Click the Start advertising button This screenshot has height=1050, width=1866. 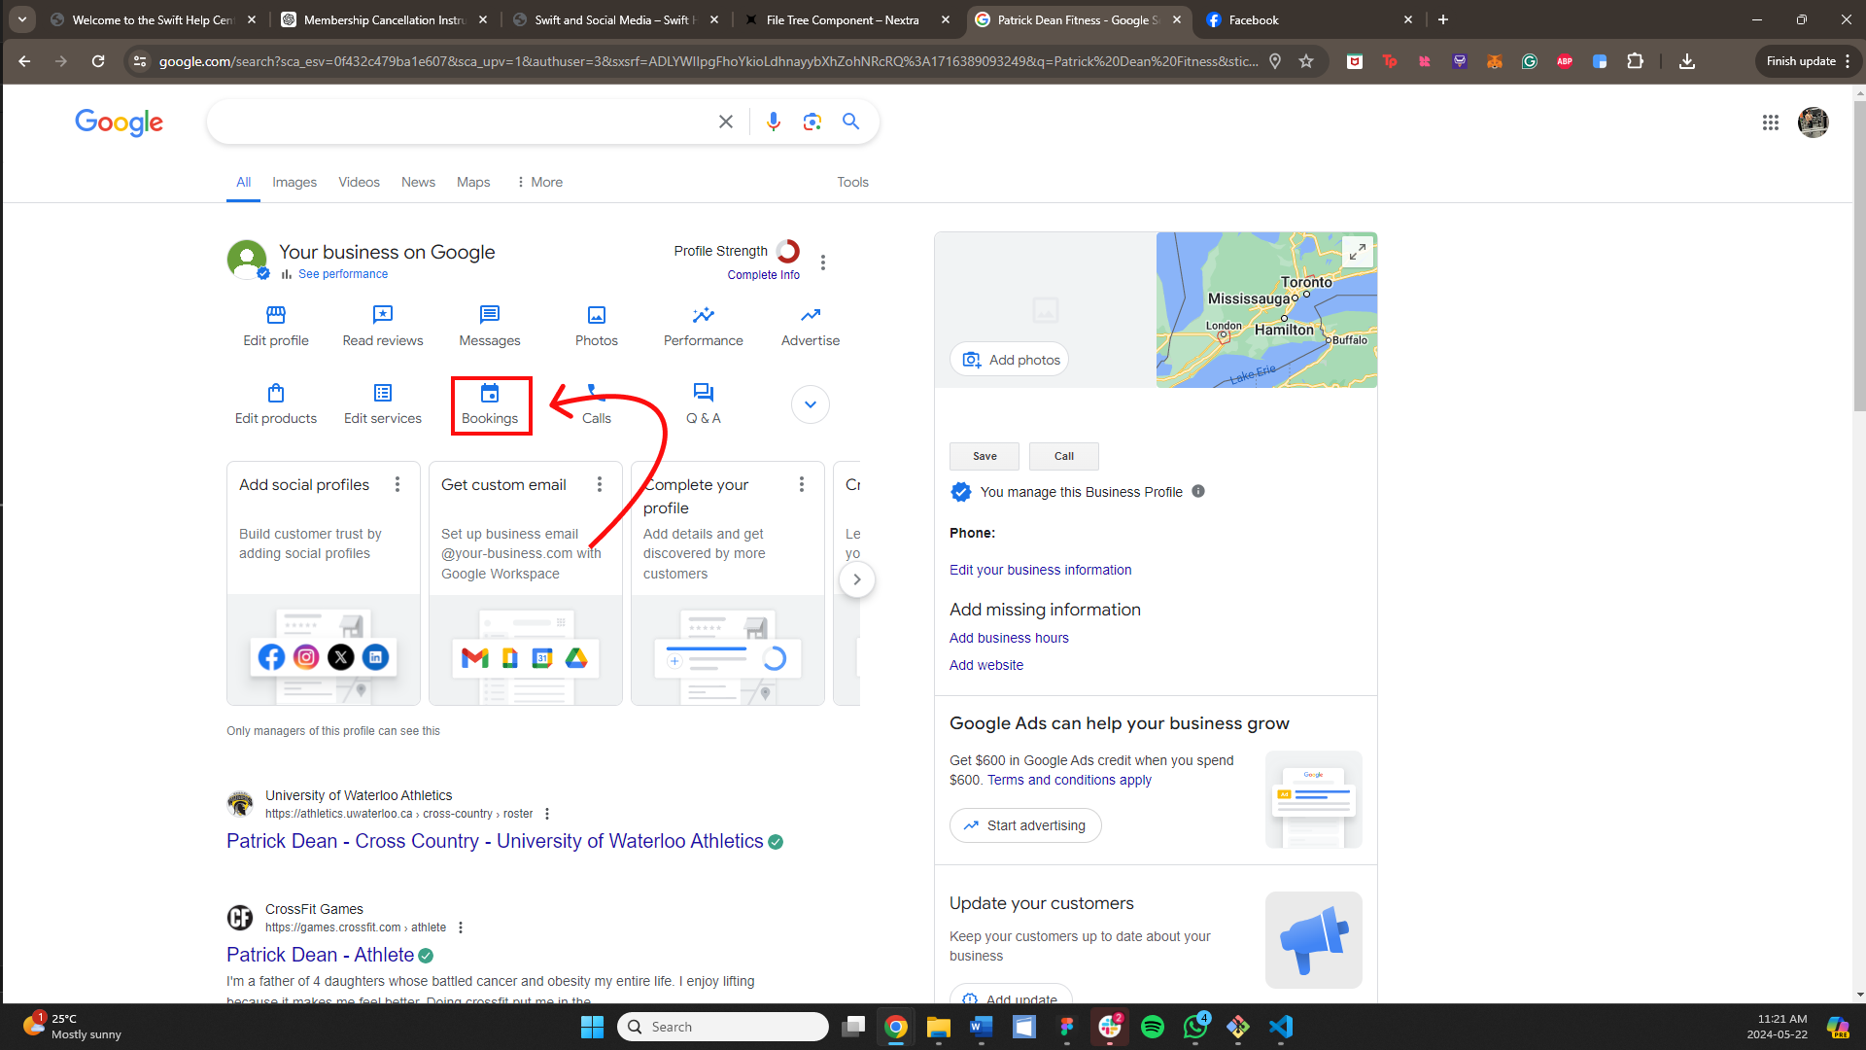click(x=1024, y=825)
